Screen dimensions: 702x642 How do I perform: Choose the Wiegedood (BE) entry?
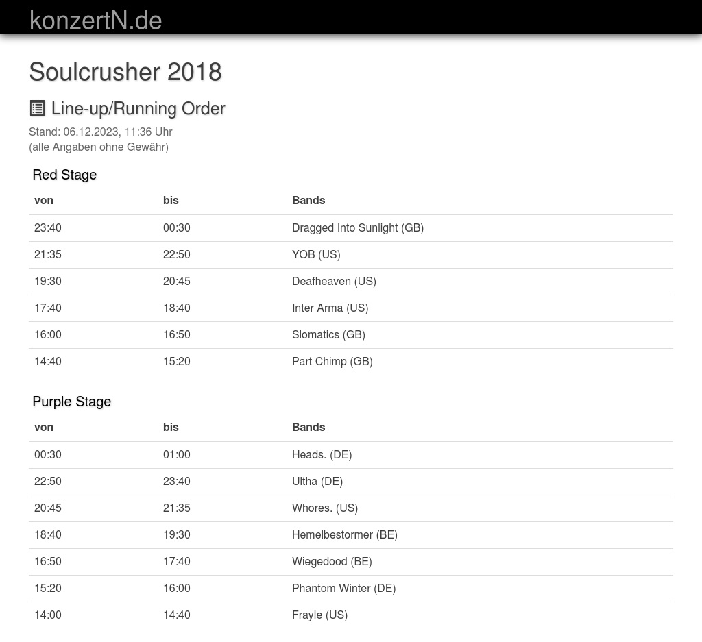tap(332, 561)
